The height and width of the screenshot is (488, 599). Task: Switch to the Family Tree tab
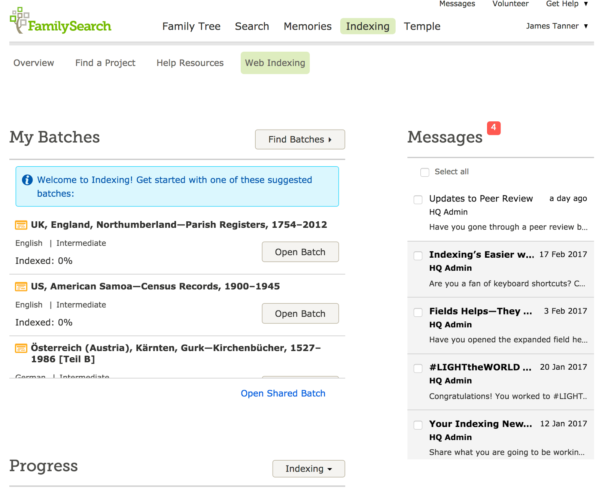click(191, 26)
